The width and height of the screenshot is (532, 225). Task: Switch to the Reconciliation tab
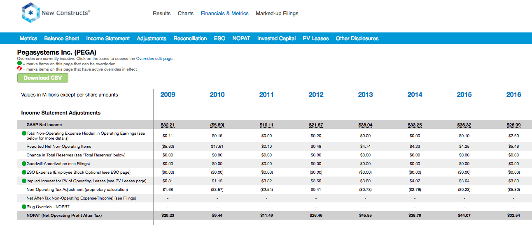click(190, 38)
